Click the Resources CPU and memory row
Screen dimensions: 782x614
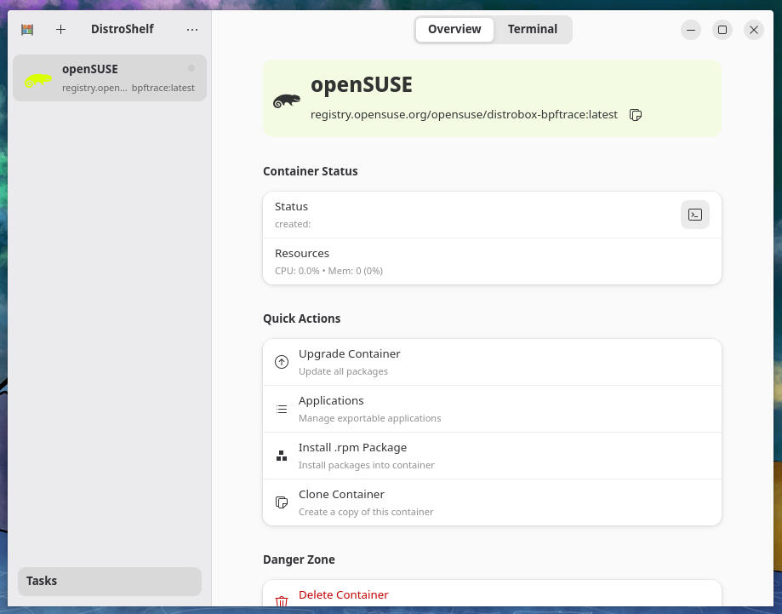(x=492, y=261)
